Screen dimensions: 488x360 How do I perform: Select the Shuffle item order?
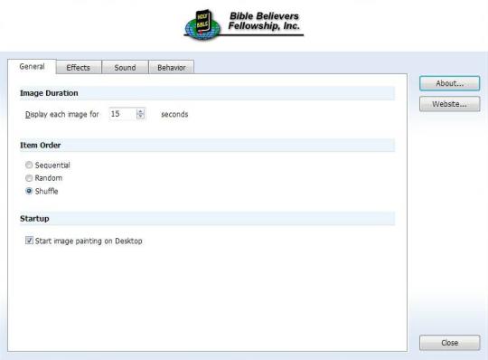(42, 191)
